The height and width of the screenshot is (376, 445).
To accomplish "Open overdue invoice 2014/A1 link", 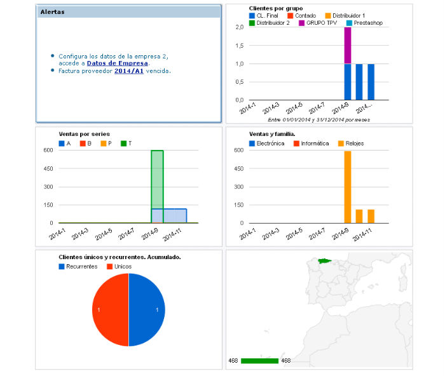I will tap(129, 71).
